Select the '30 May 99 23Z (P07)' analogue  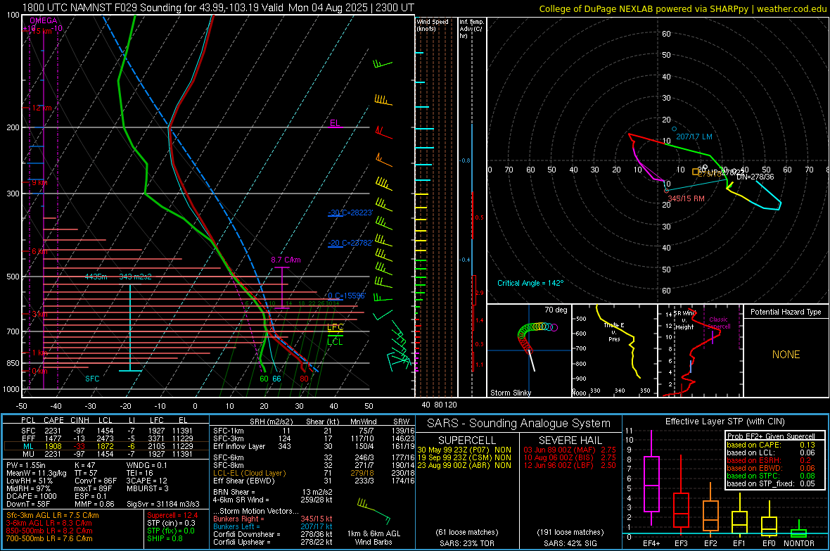point(464,450)
